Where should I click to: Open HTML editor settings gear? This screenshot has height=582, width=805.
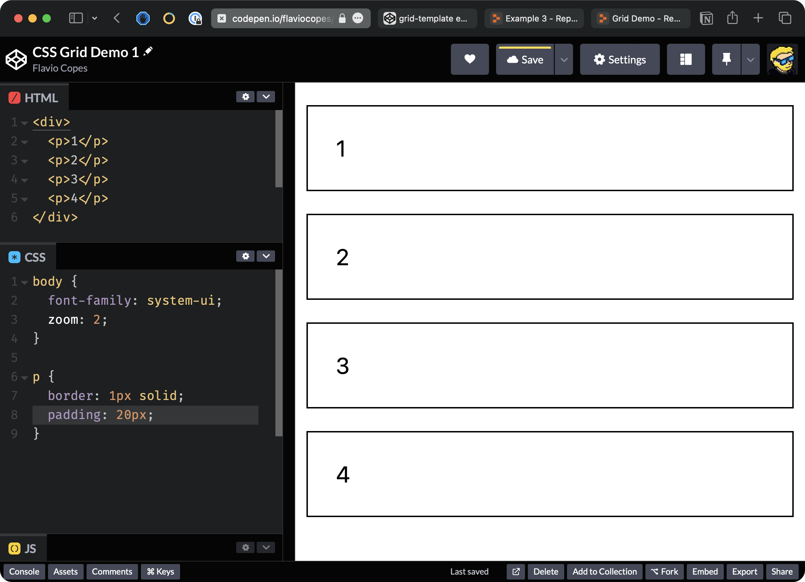click(x=245, y=97)
